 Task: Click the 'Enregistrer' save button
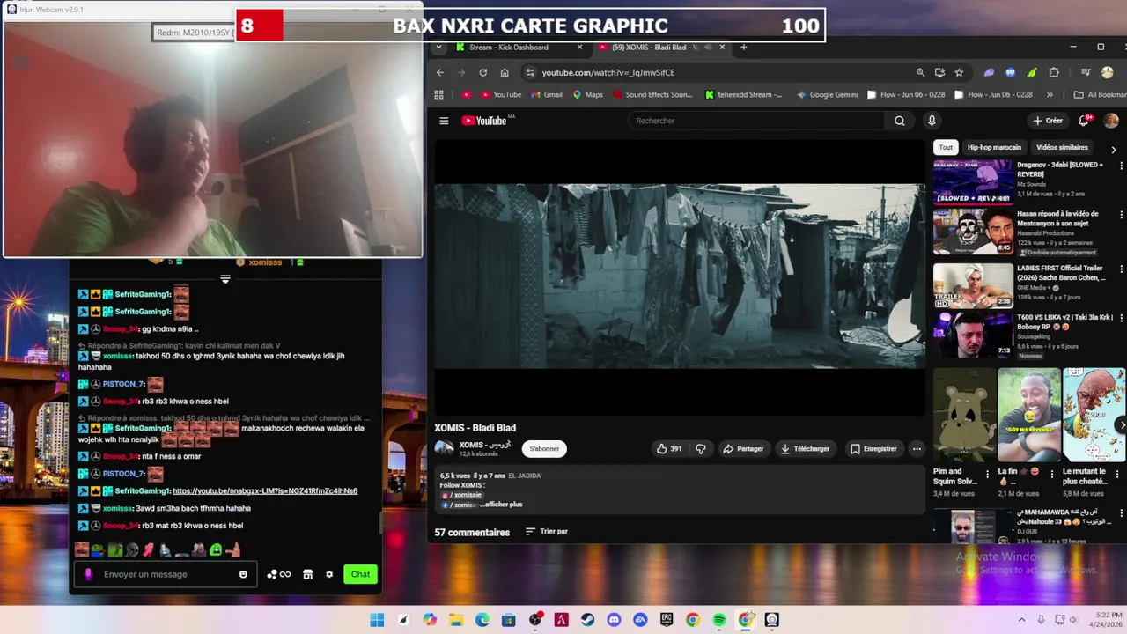click(873, 449)
